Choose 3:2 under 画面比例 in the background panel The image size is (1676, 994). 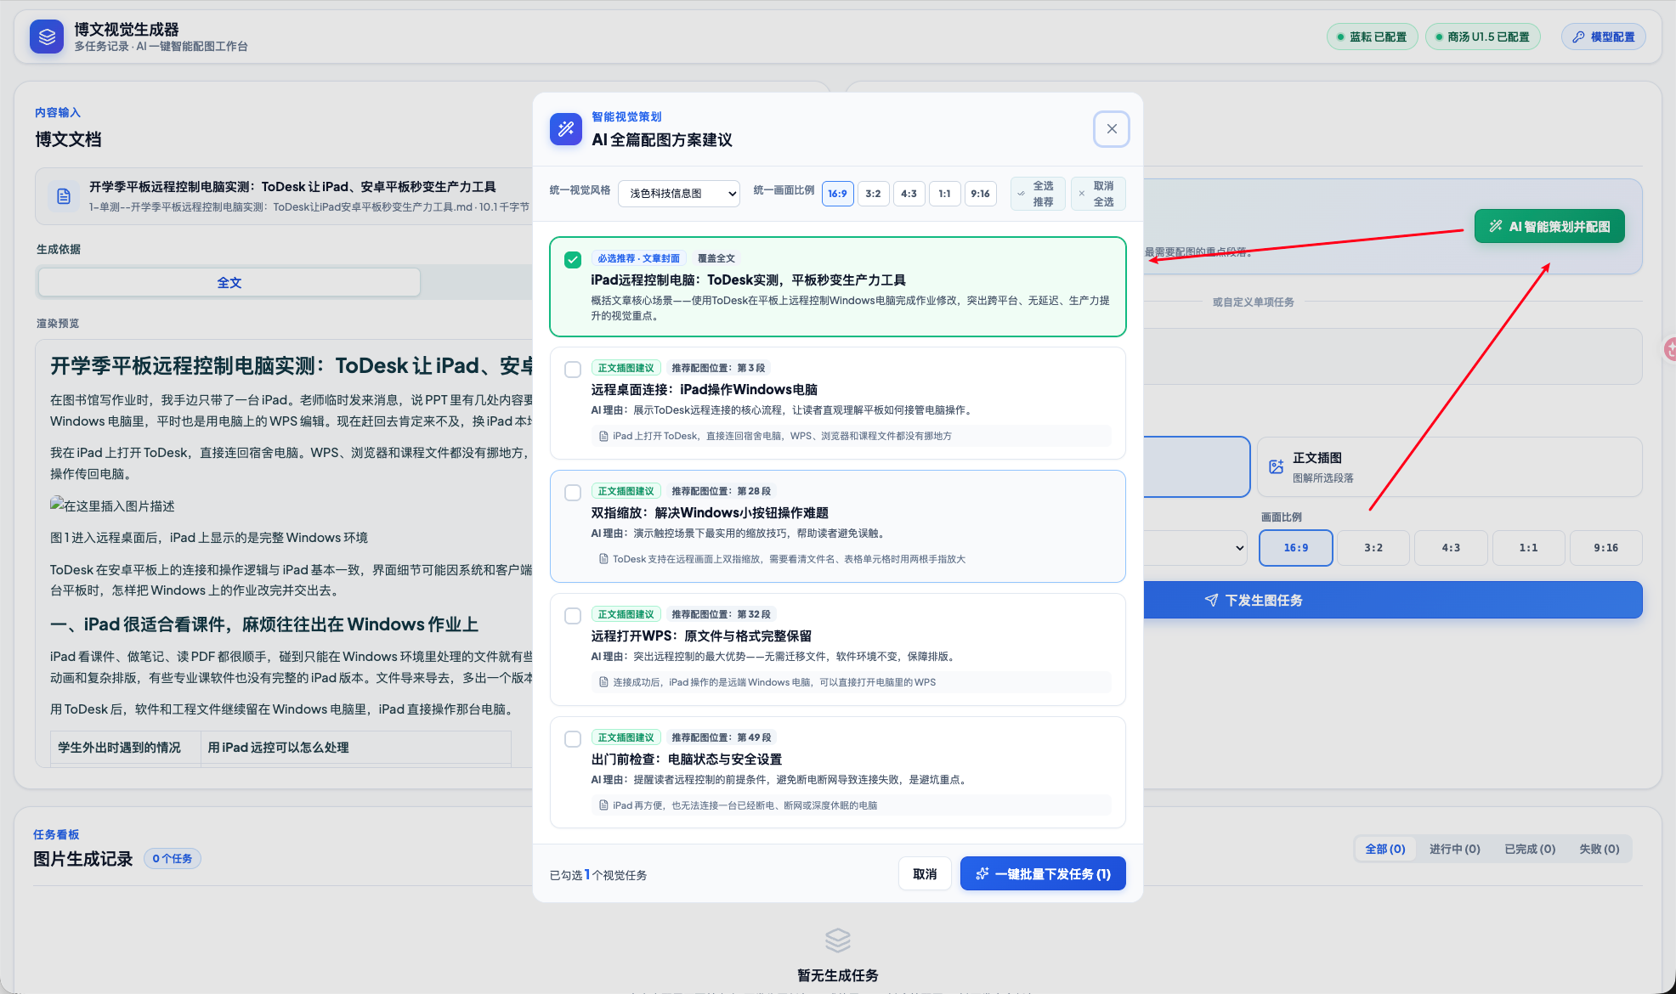(1373, 548)
